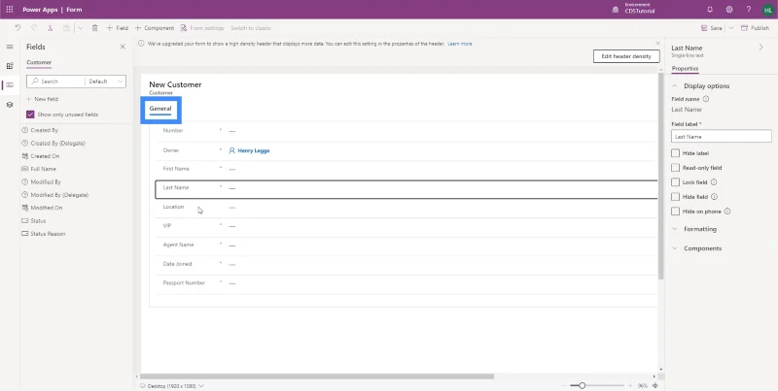Click the Delete trash can icon
The image size is (778, 391).
click(94, 28)
